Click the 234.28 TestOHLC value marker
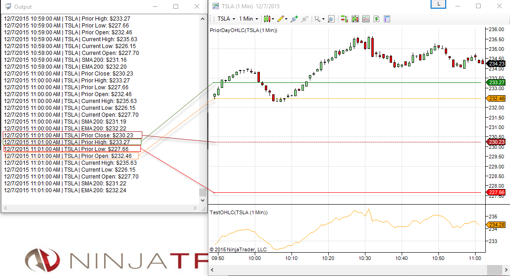 [x=496, y=224]
